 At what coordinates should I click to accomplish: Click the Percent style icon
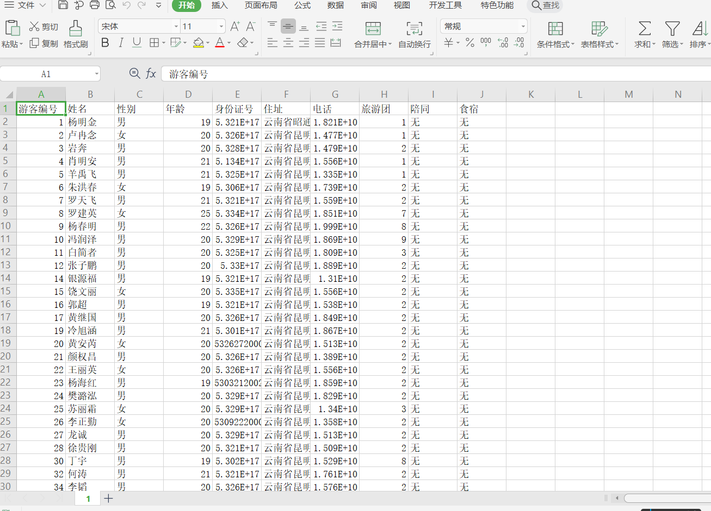pos(470,42)
